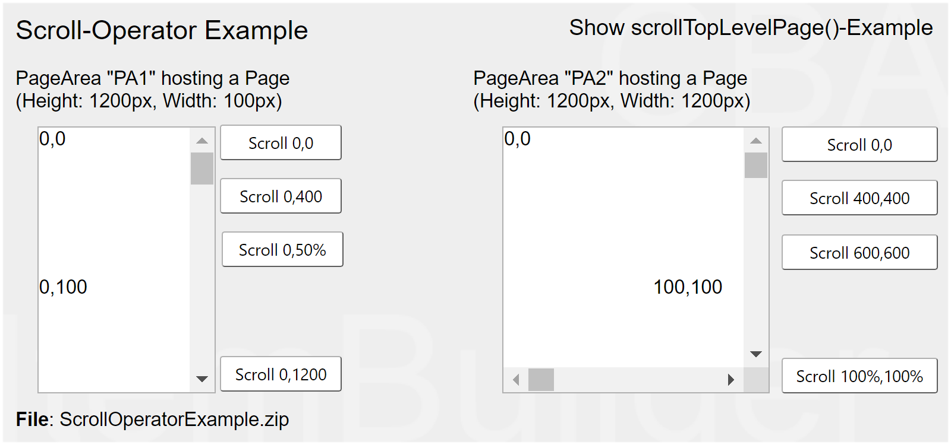951x445 pixels.
Task: Click PA2 vertical scrollbar down arrow
Action: tap(756, 354)
